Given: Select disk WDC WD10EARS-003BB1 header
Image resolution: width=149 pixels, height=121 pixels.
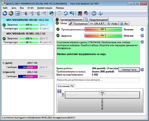Looking at the screenshot, I should (26, 34).
